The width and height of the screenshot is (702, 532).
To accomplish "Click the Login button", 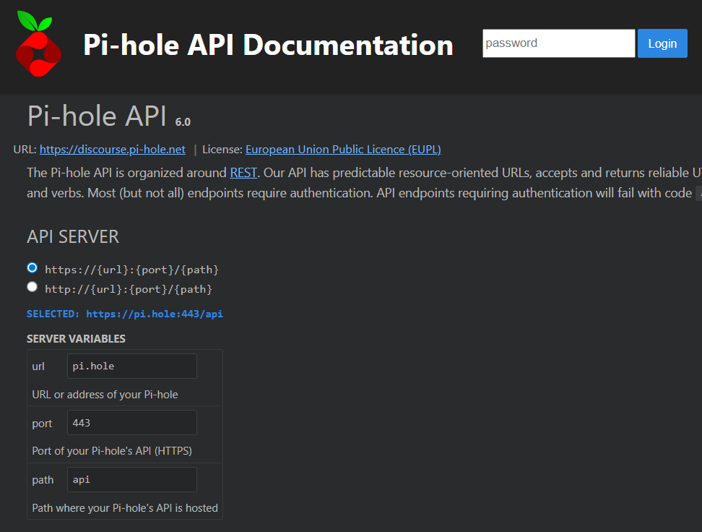I will point(662,43).
